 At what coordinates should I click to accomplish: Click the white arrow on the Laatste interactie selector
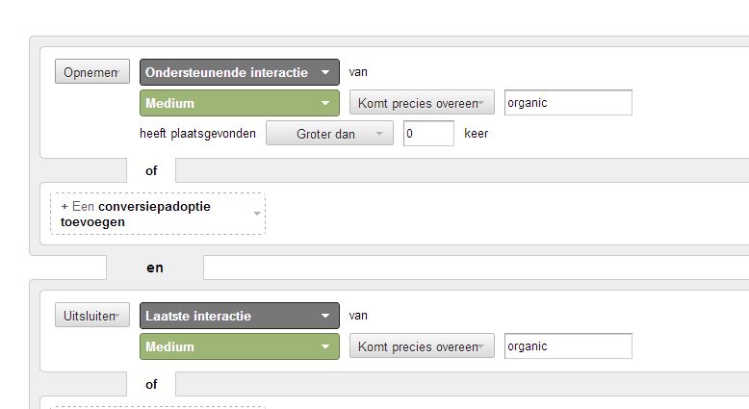pos(325,316)
